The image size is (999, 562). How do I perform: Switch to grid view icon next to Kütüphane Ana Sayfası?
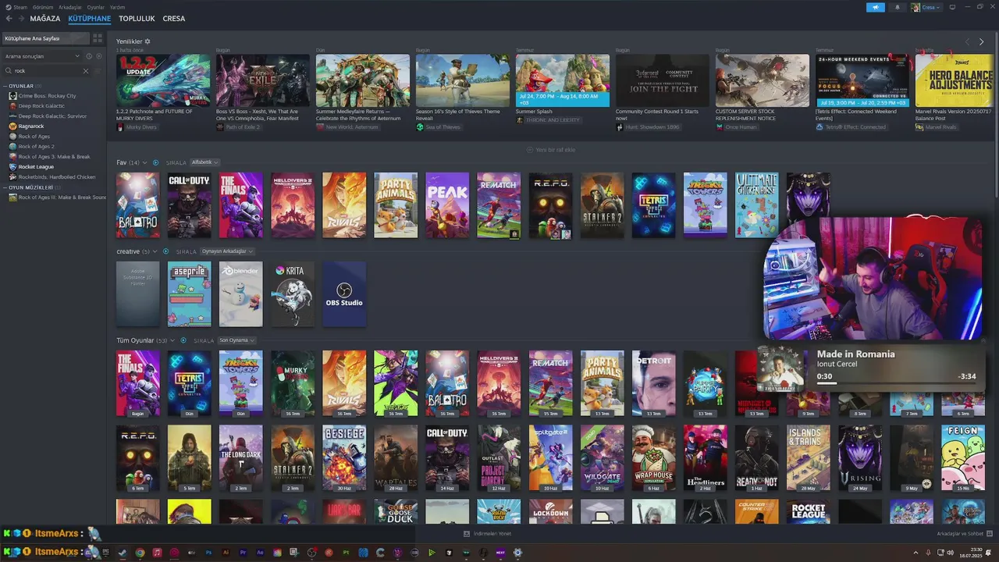(98, 38)
